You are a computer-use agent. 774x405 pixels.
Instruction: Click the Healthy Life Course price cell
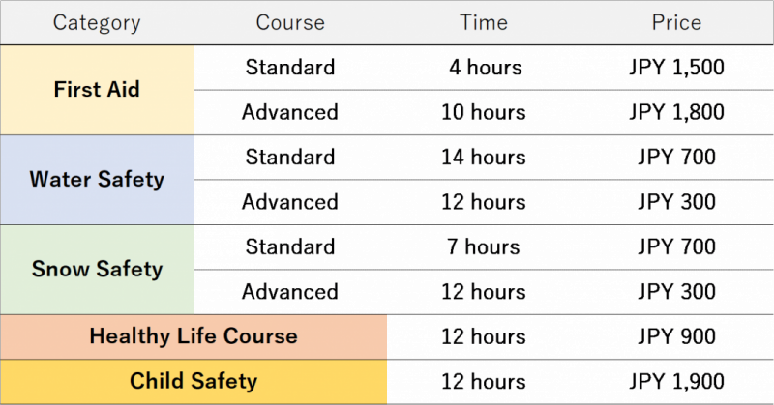pos(676,336)
